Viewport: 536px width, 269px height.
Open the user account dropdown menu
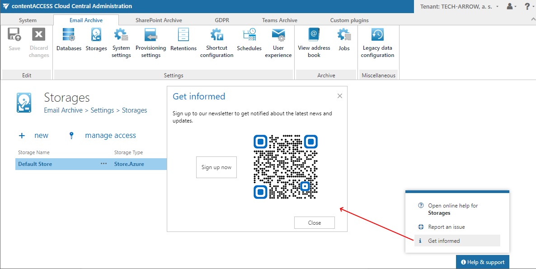[x=512, y=6]
